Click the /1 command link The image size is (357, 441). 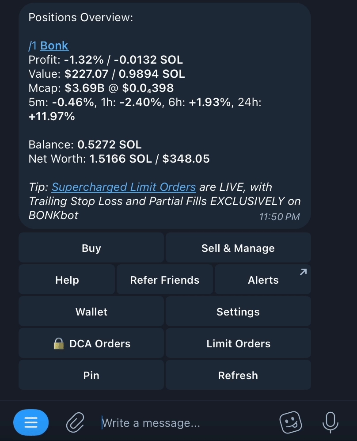click(x=33, y=46)
